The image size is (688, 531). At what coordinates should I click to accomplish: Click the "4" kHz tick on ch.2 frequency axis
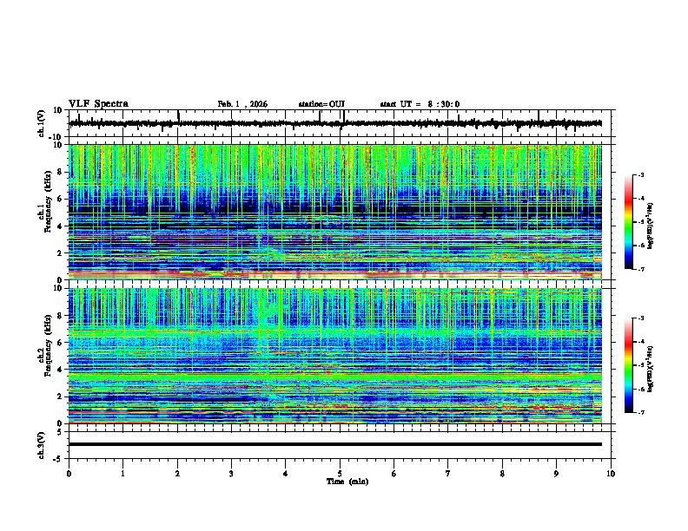pyautogui.click(x=61, y=370)
